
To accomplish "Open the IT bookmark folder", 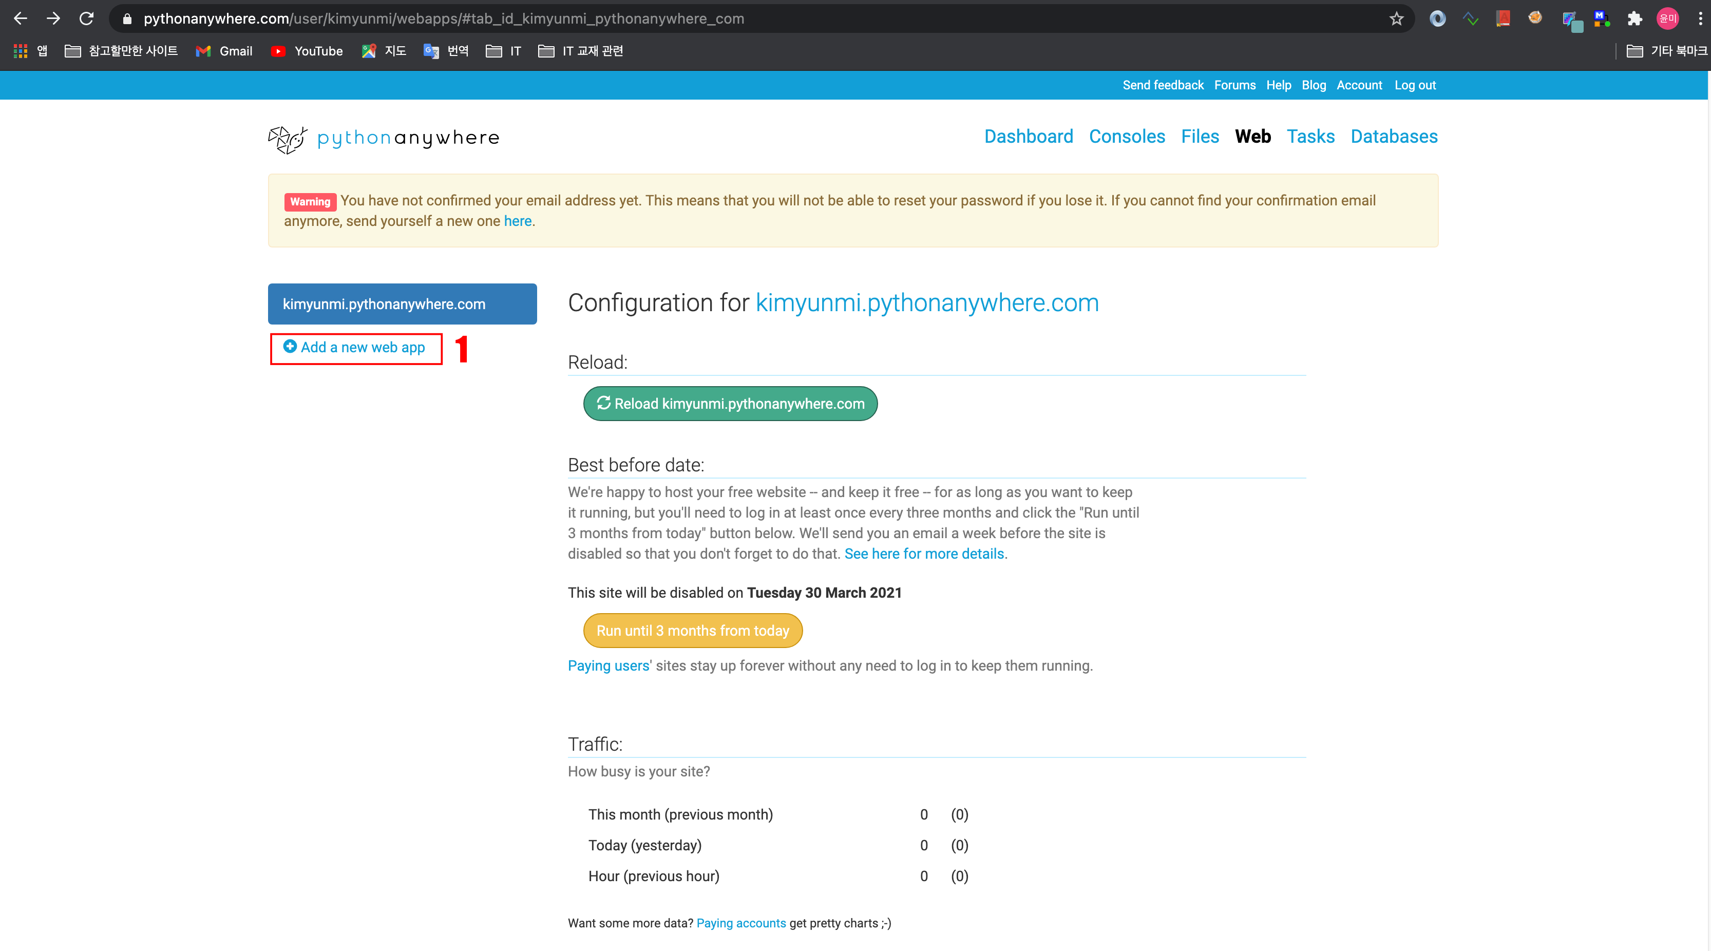I will coord(503,51).
